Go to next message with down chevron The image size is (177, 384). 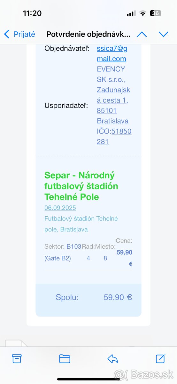click(x=163, y=34)
